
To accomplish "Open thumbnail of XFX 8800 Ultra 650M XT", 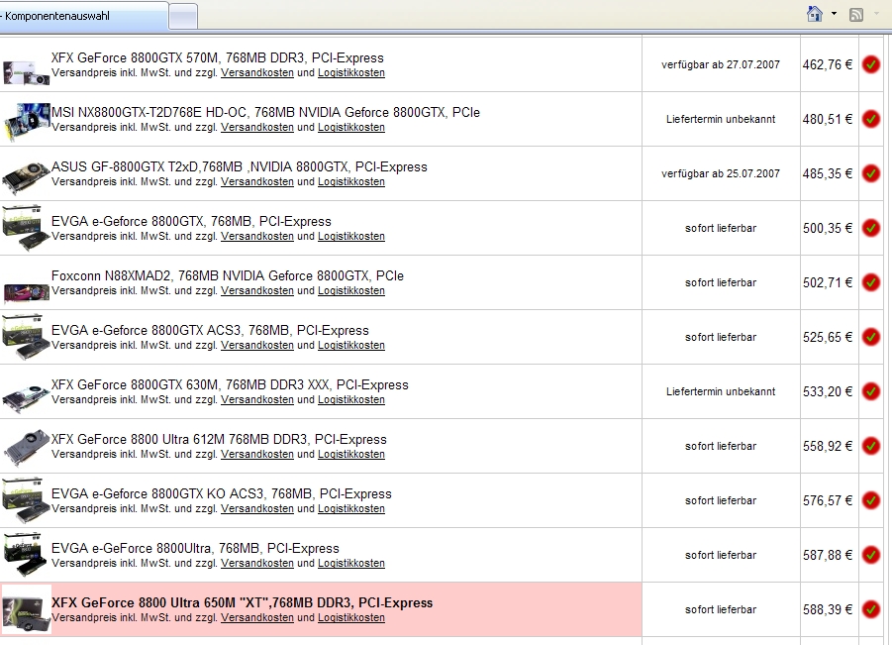I will [26, 609].
